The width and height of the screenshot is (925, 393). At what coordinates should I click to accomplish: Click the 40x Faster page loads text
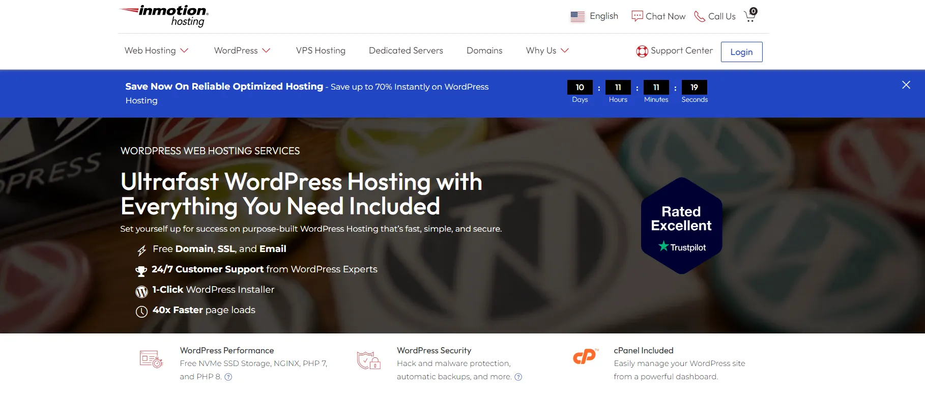click(204, 310)
